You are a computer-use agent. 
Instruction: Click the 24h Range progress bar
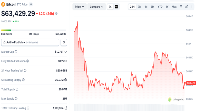click(34, 30)
